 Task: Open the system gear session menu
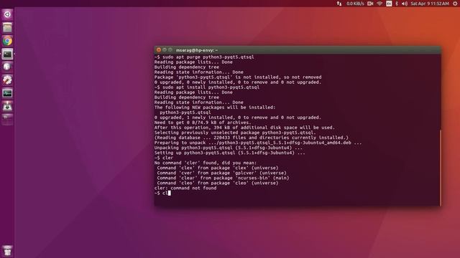point(455,4)
